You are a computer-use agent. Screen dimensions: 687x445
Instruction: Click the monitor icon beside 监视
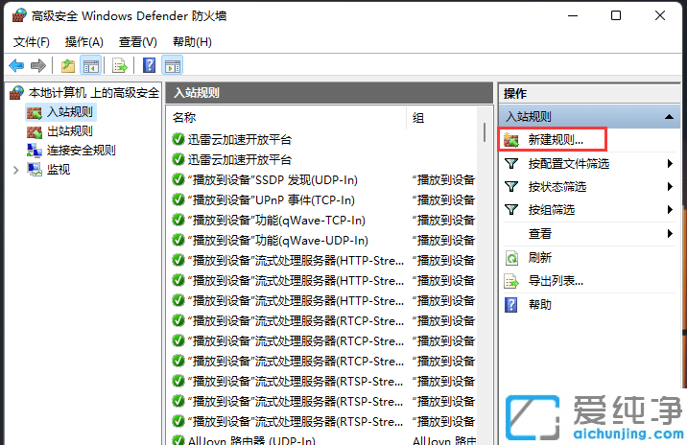pos(35,170)
